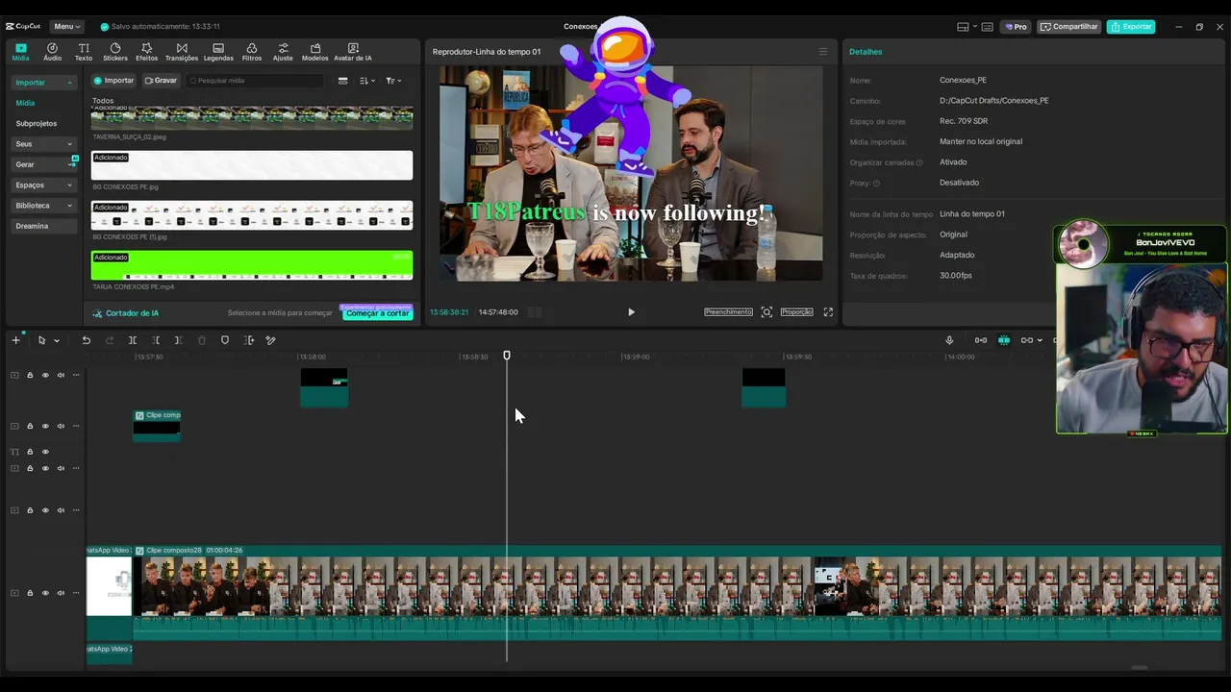
Task: Split clip at playhead
Action: click(133, 340)
